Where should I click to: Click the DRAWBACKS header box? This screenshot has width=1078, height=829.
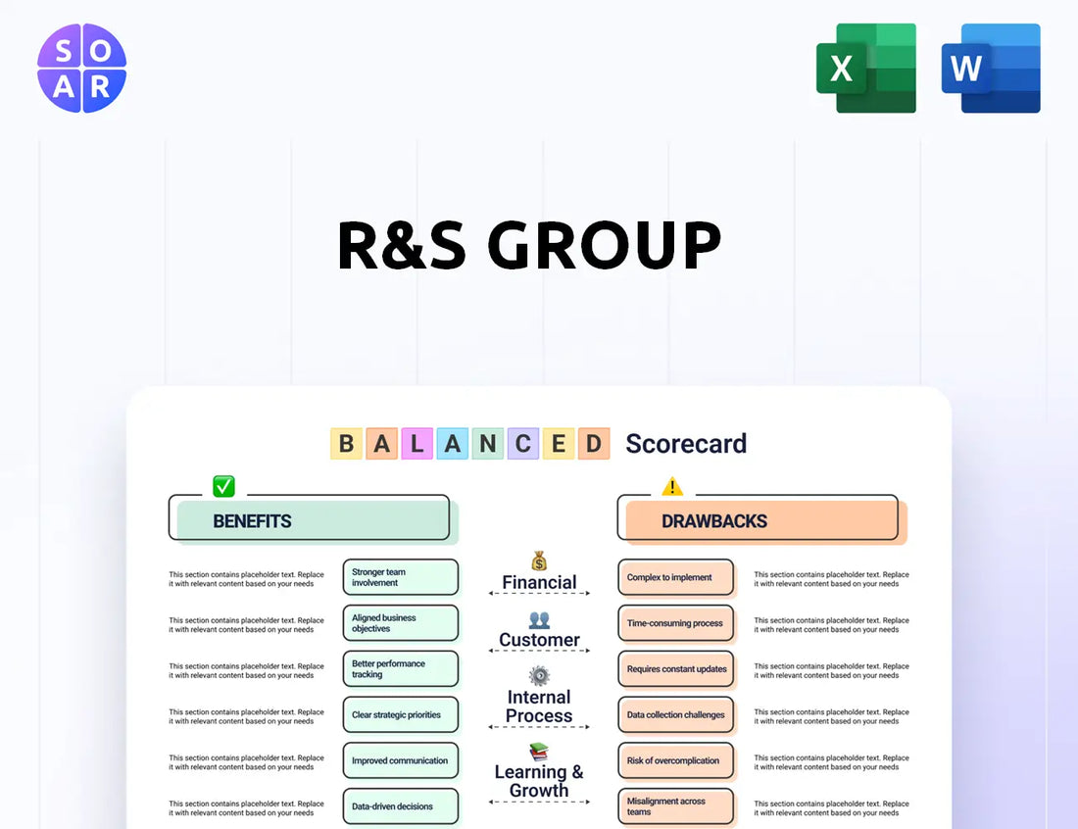[761, 520]
